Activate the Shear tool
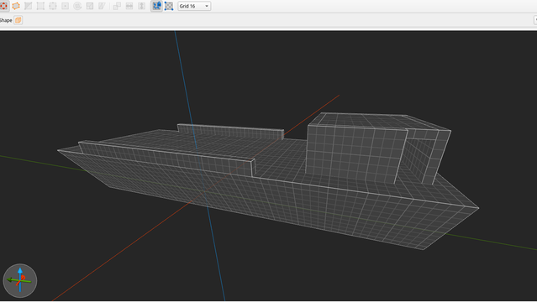Screen dimensions: 537x302 pyautogui.click(x=102, y=6)
